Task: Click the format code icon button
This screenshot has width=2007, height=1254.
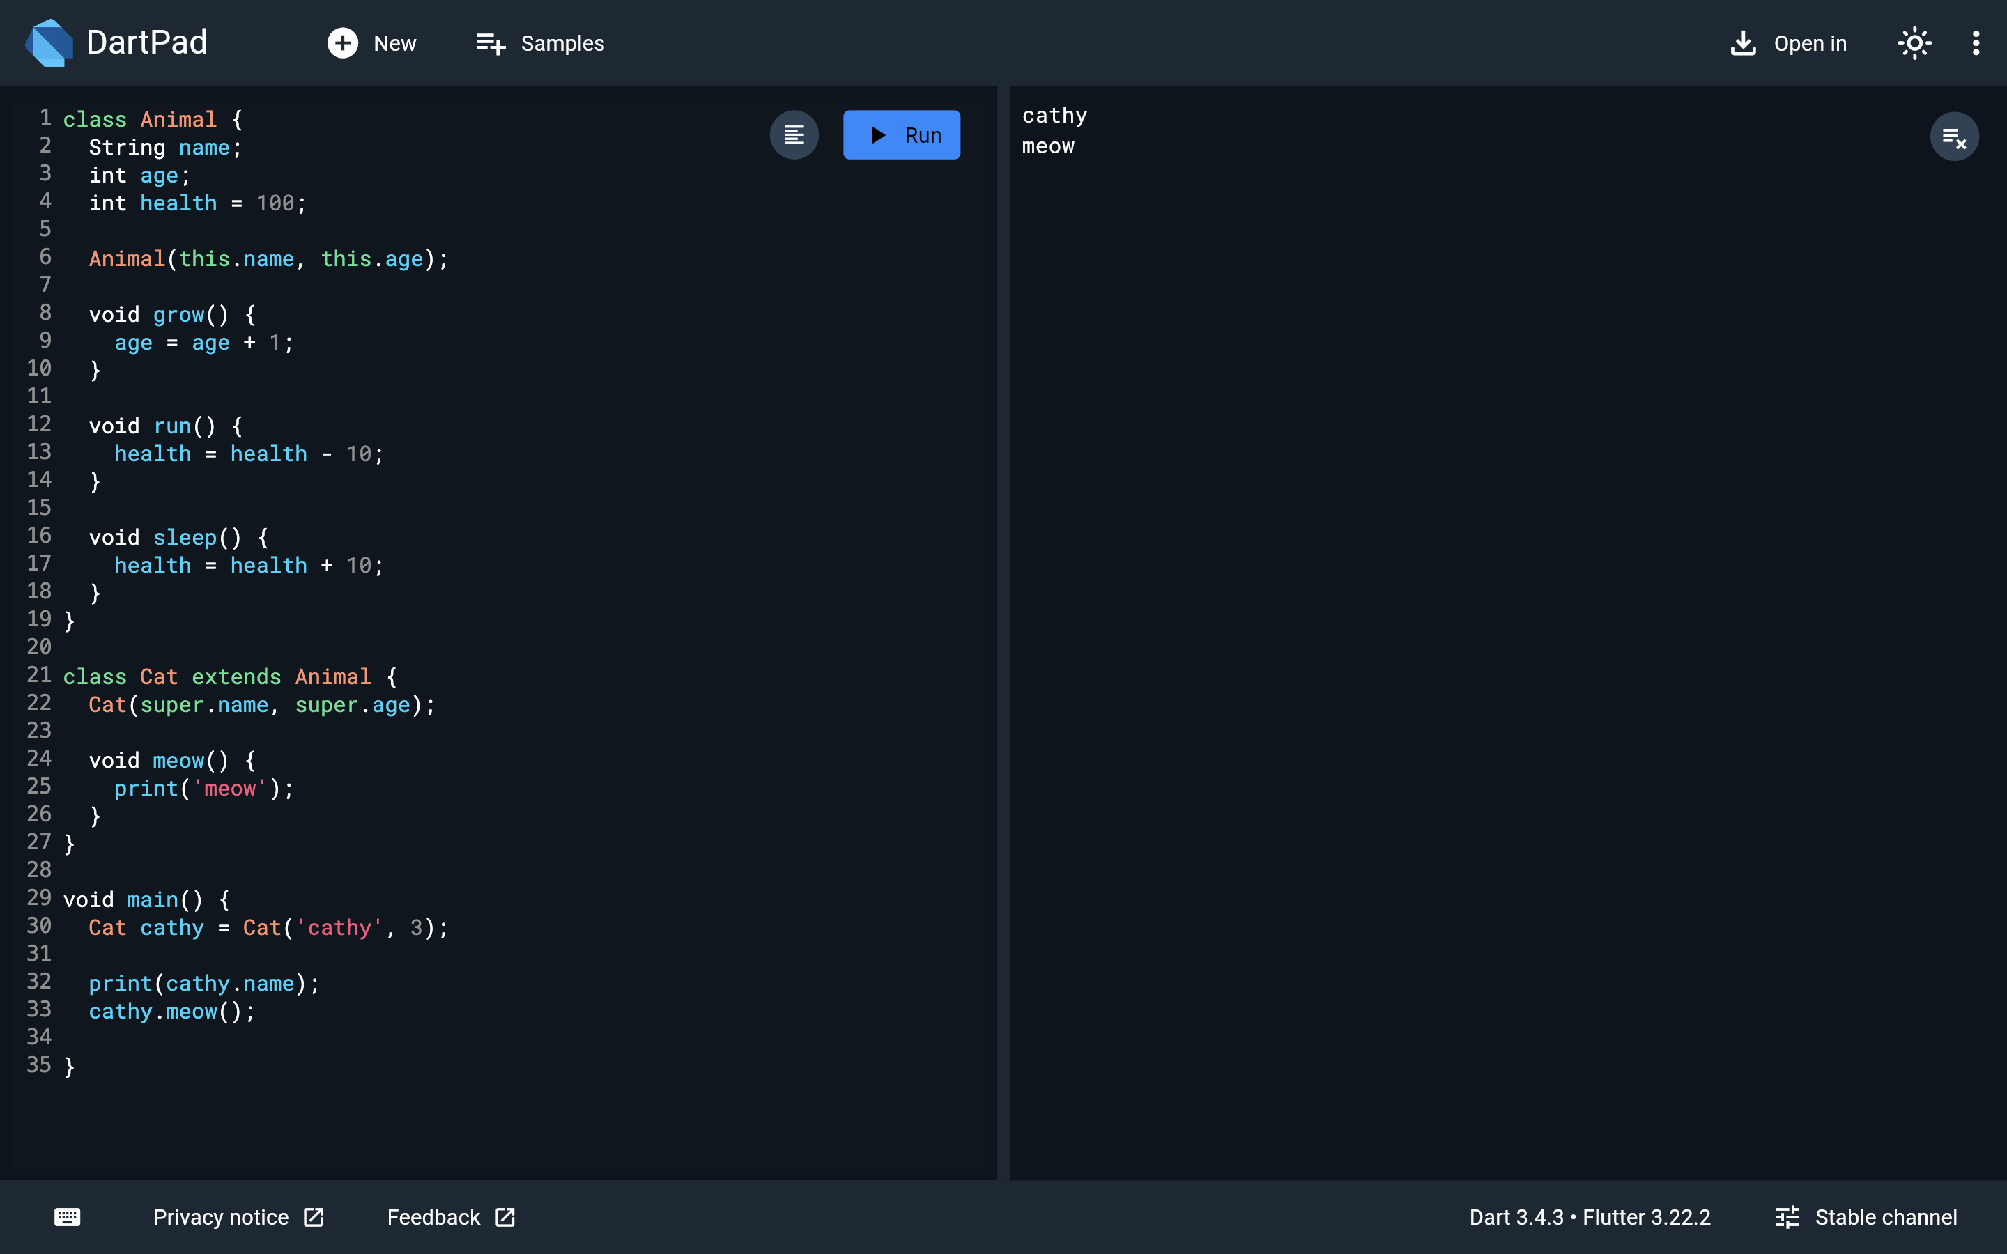Action: [x=794, y=135]
